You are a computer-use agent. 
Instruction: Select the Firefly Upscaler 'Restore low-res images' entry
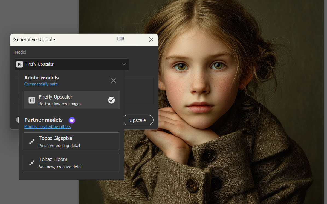60,104
